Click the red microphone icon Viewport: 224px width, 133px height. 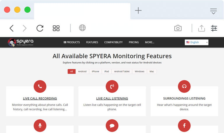point(40,126)
